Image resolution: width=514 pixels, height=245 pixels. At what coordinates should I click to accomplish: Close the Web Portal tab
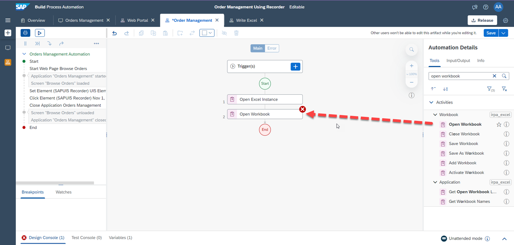pyautogui.click(x=153, y=20)
